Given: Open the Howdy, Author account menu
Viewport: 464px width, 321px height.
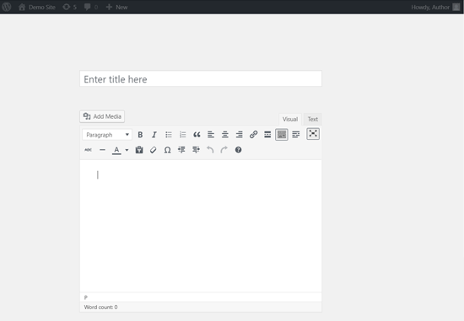Looking at the screenshot, I should pyautogui.click(x=435, y=7).
